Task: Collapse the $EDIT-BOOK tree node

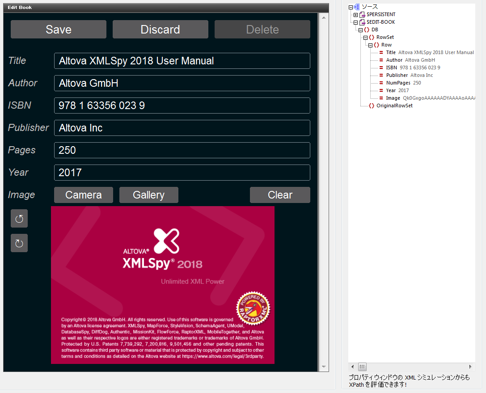Action: (355, 23)
